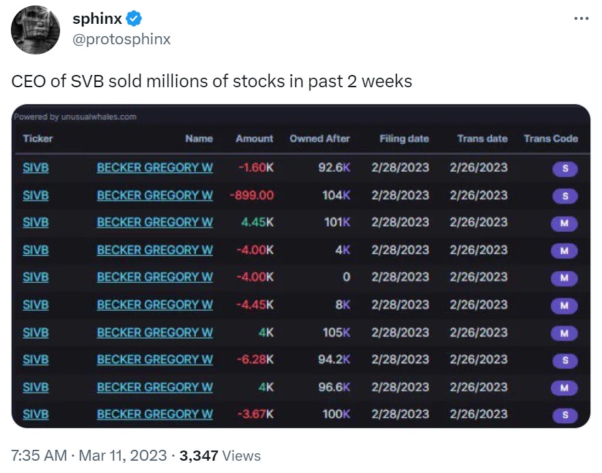Click the verified badge next to sphinx

coord(134,18)
